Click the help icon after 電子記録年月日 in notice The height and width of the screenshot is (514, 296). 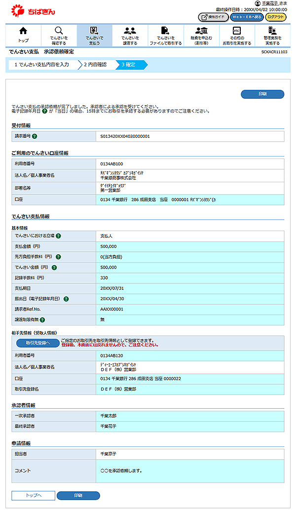coord(44,111)
